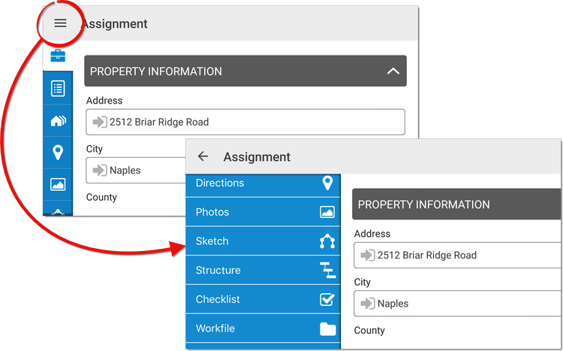Click the import arrow icon in front Address field
Screen dimensions: 563x351
click(x=368, y=256)
